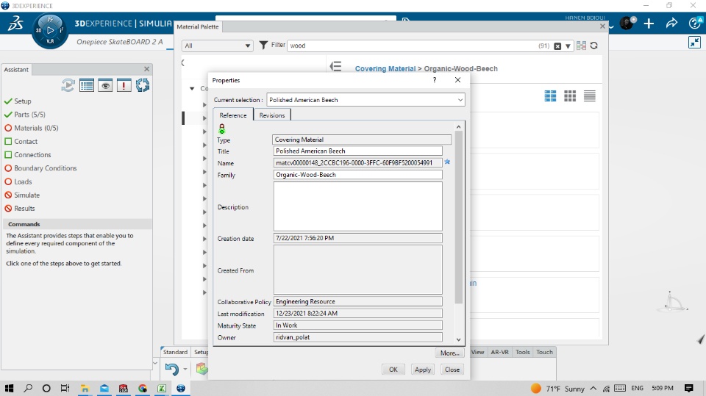Click the Covering Material breadcrumb link
This screenshot has width=706, height=396.
385,68
